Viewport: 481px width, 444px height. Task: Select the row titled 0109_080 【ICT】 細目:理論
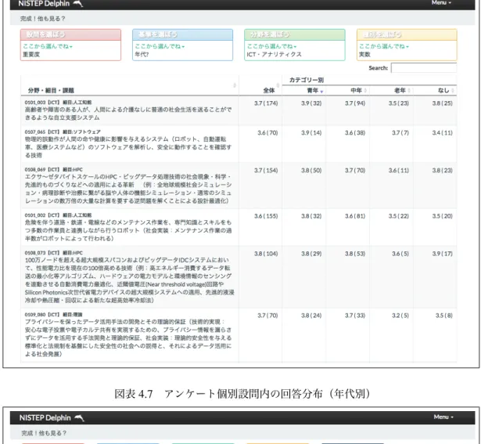coord(239,336)
